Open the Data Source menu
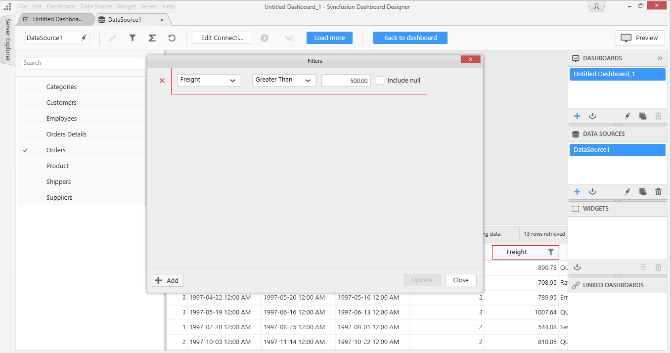 point(96,6)
